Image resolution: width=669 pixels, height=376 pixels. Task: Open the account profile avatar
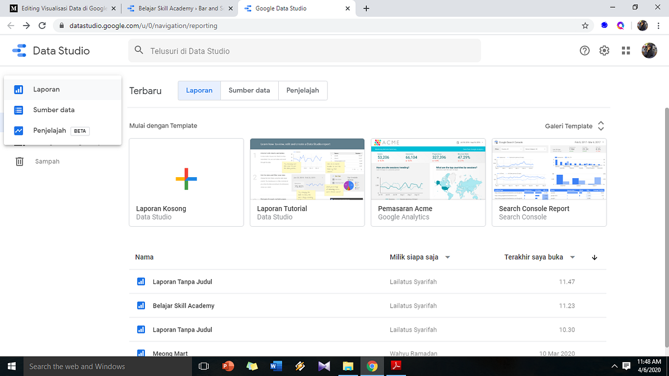point(649,51)
